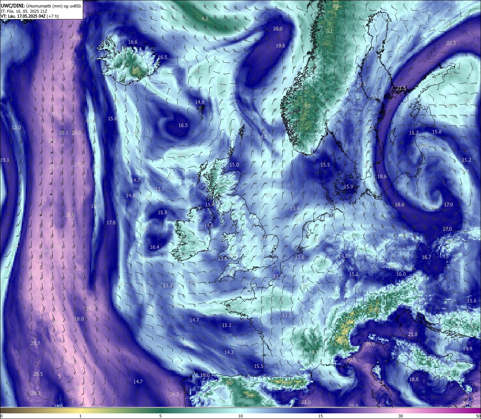Click the value 4.2 near the top

205,18
